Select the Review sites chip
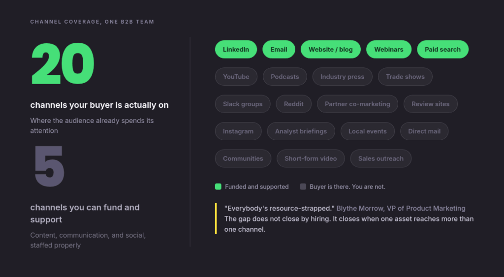504x277 pixels. pos(430,104)
